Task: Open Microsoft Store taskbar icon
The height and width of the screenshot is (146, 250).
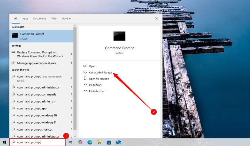Action: pyautogui.click(x=109, y=142)
